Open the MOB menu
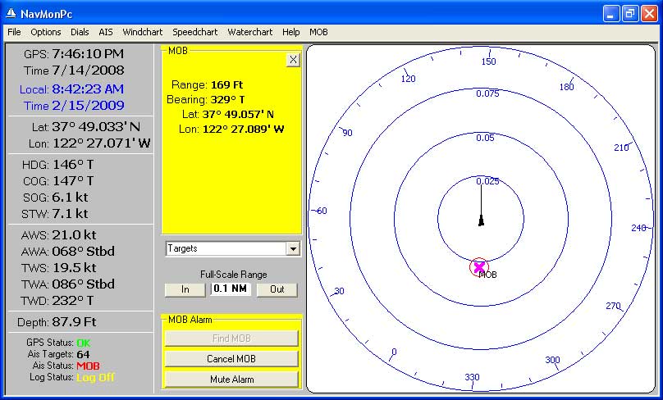The image size is (663, 400). pyautogui.click(x=318, y=32)
